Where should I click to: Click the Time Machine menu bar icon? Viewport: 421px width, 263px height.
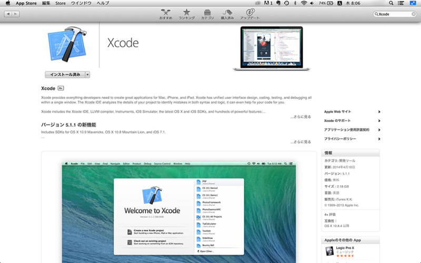[x=286, y=3]
